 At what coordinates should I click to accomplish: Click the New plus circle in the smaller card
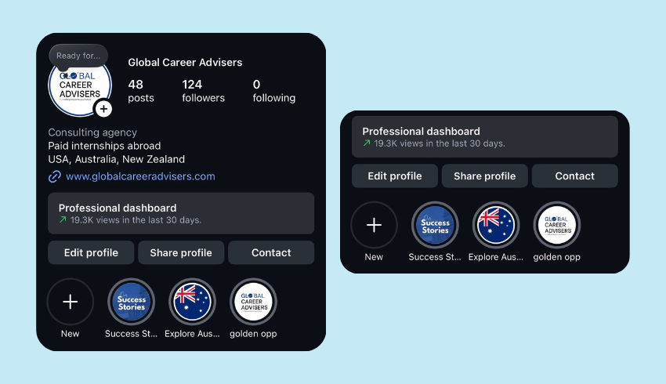pos(374,226)
